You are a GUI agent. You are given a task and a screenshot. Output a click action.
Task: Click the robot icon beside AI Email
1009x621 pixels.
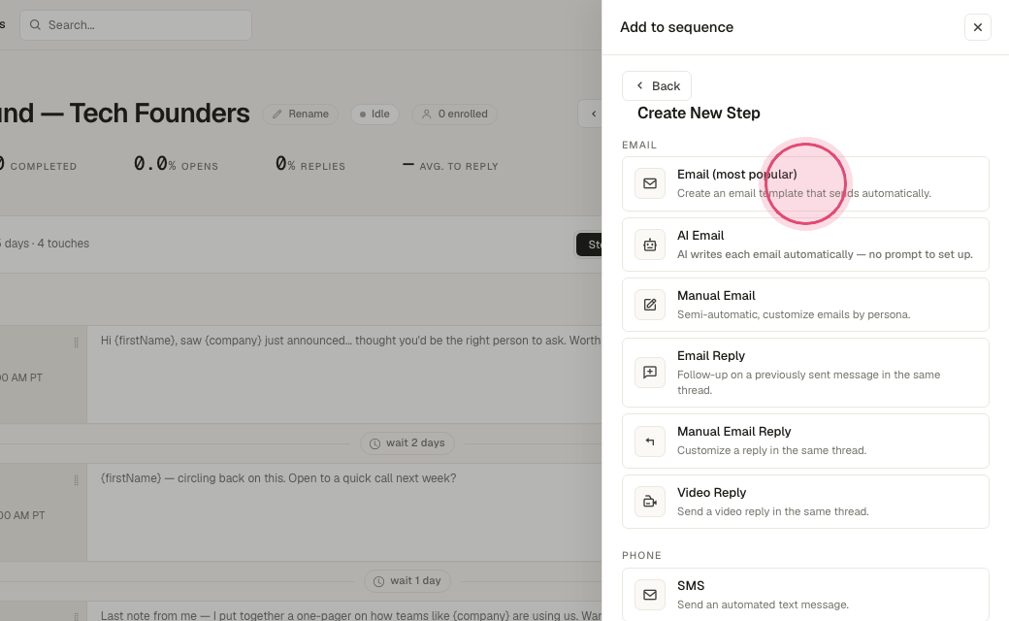click(650, 245)
